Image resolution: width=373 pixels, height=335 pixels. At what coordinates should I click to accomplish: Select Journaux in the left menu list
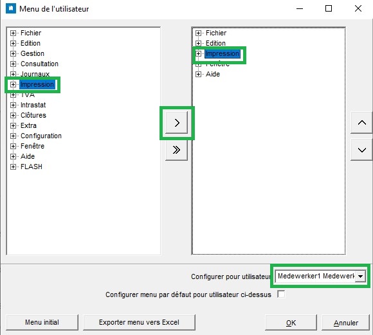(35, 74)
